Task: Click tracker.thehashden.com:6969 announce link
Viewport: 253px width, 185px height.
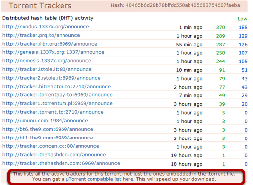Action: pos(61,163)
